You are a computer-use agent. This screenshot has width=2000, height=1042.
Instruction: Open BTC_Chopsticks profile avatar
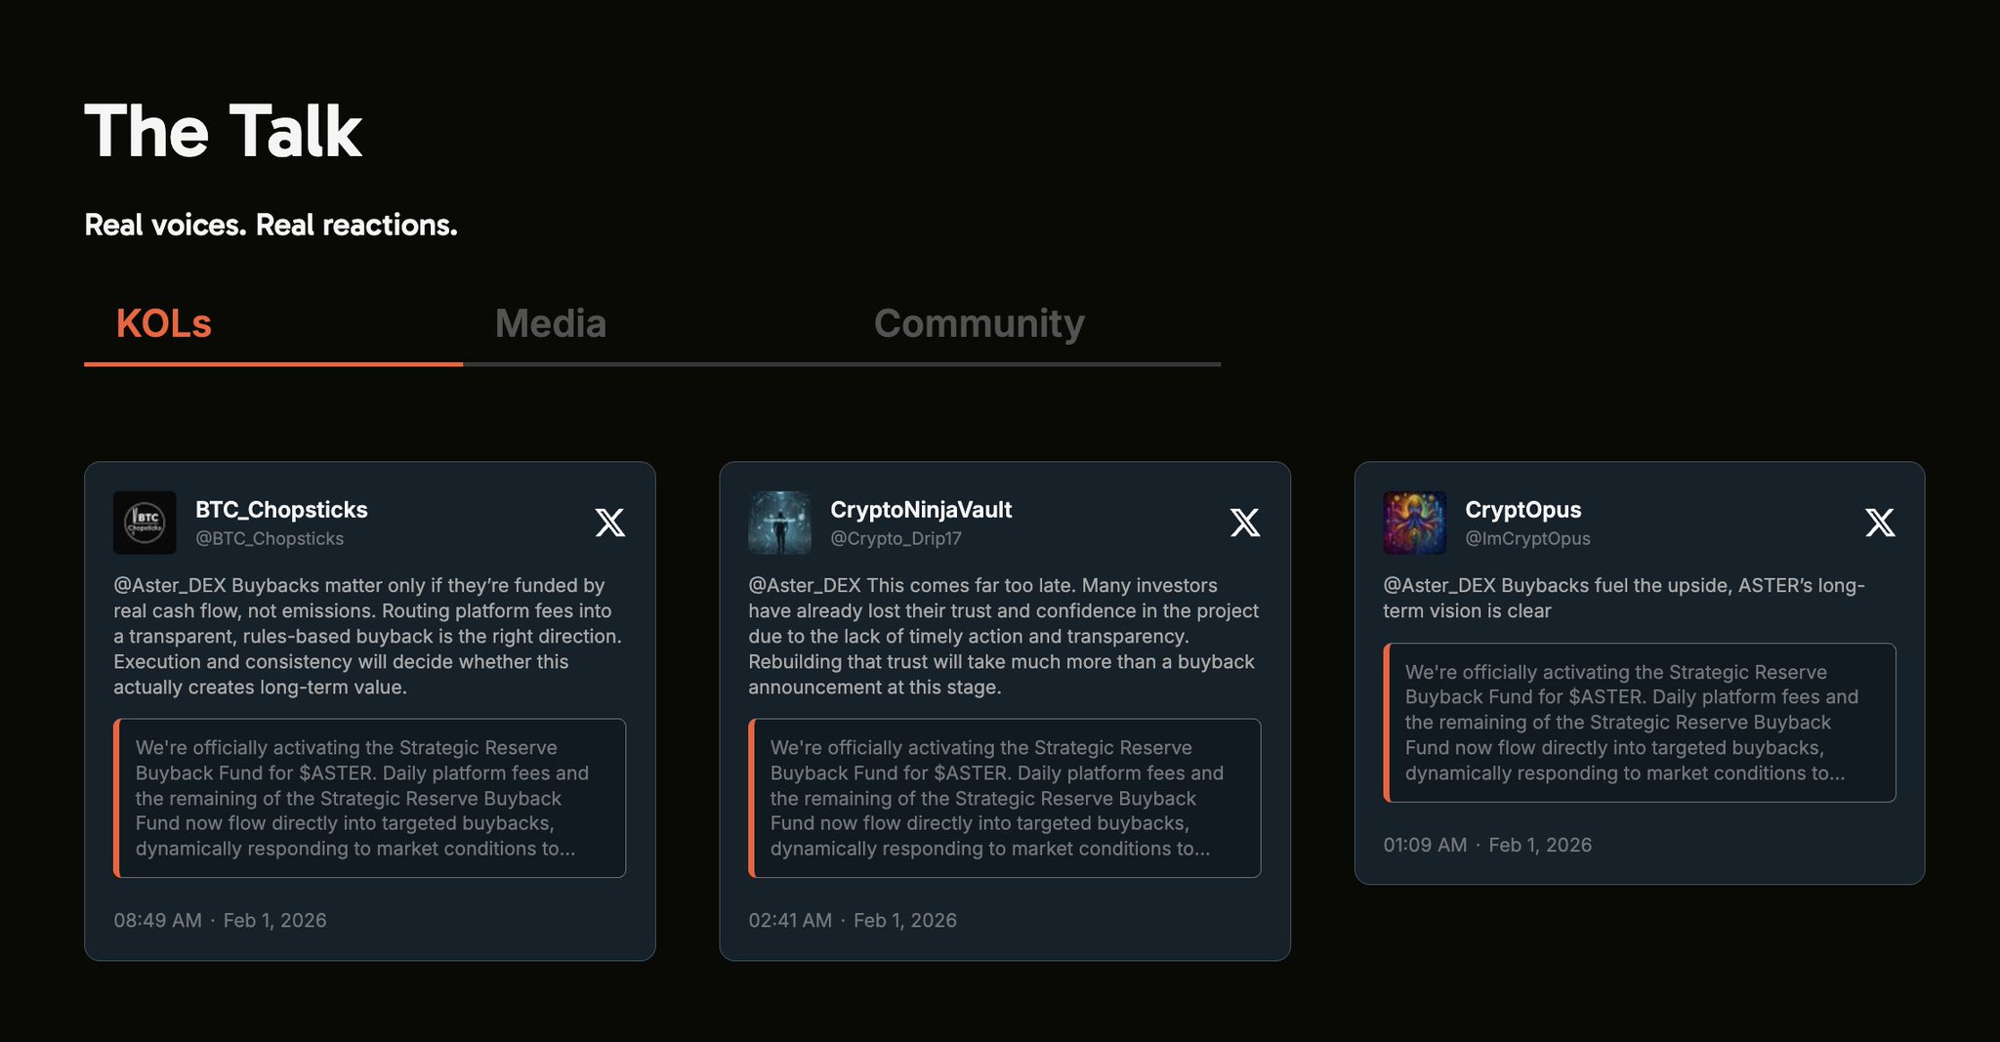pyautogui.click(x=145, y=522)
